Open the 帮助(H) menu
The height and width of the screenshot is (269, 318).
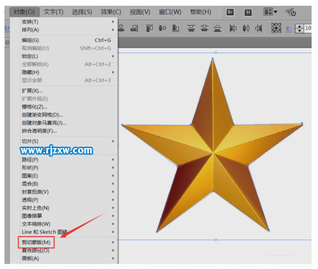pos(200,12)
